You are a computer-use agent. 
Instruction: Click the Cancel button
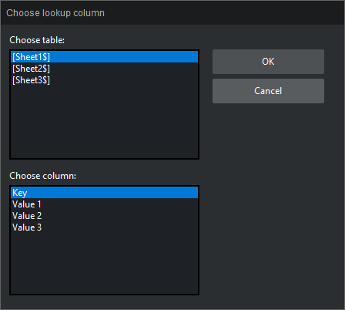[x=268, y=91]
